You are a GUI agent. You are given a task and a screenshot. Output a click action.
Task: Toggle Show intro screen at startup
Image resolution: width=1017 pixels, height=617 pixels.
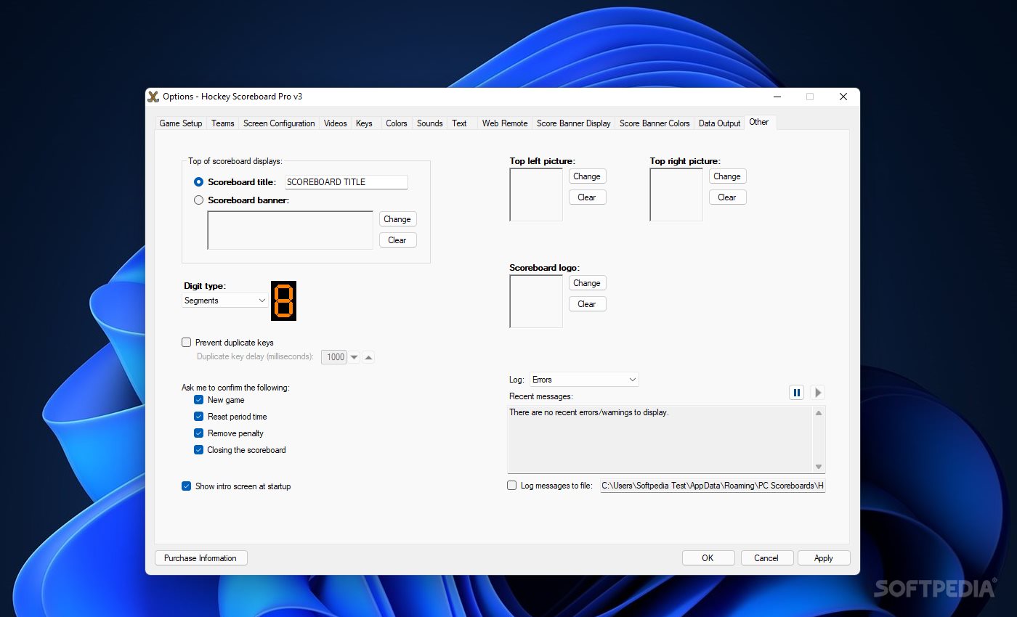(x=187, y=486)
